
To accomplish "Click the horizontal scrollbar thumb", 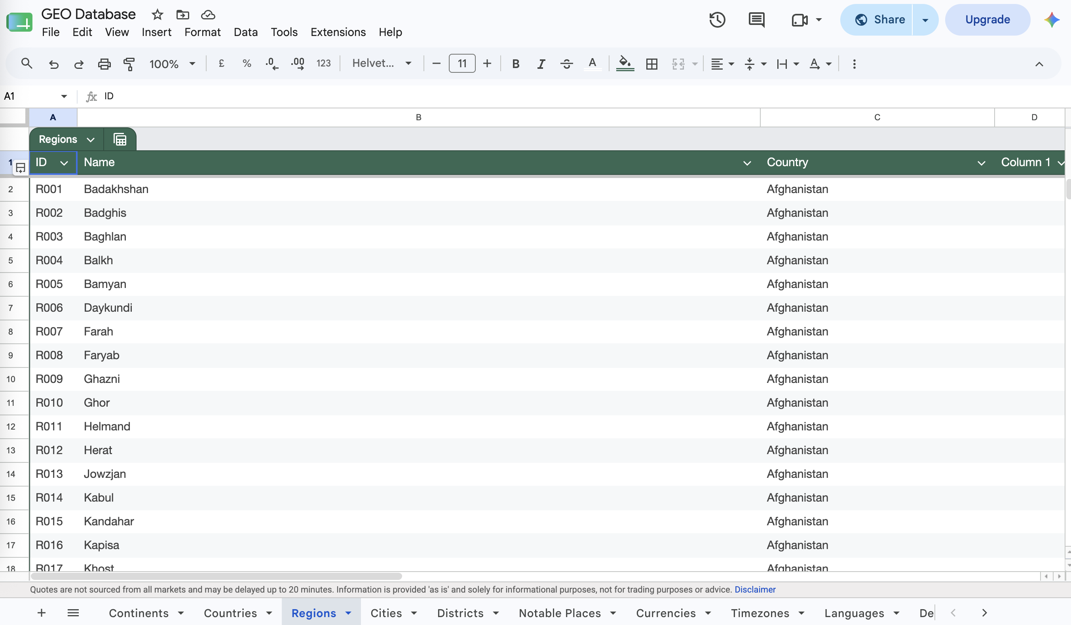I will 216,577.
